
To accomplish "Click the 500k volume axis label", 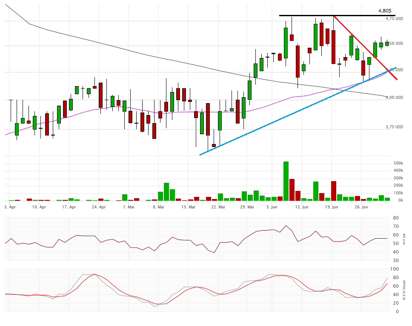I will click(398, 163).
